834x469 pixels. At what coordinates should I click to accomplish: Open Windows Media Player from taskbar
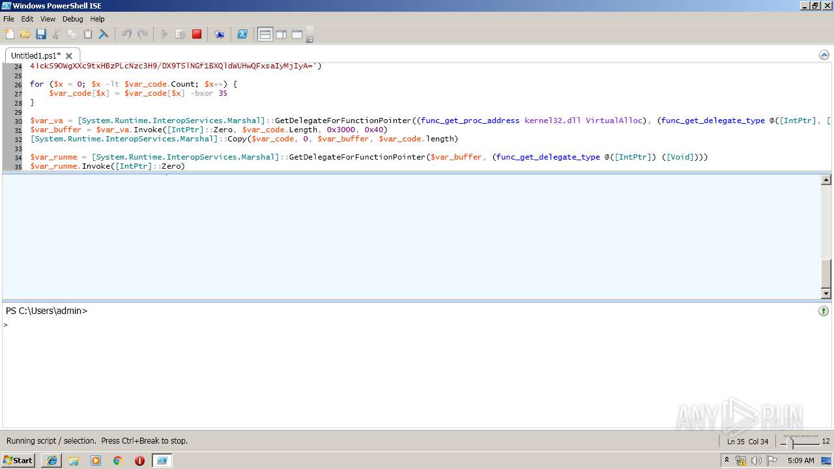(x=96, y=461)
